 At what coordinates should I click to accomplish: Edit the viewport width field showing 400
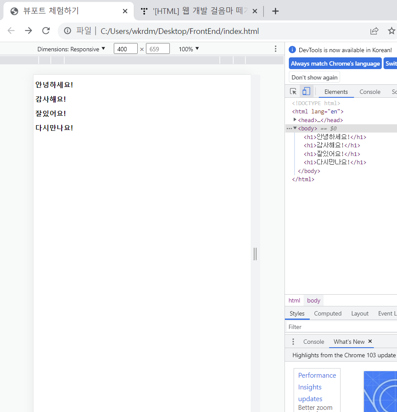(x=126, y=49)
